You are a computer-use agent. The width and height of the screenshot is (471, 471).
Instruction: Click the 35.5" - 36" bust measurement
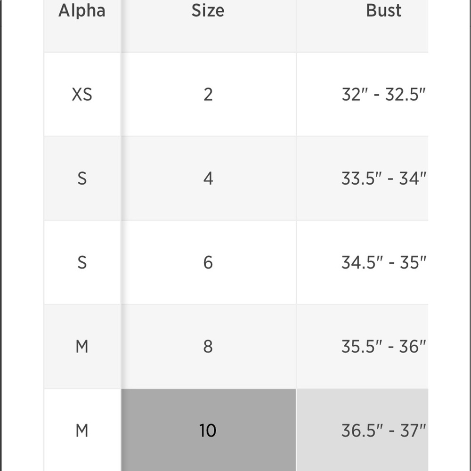[383, 347]
